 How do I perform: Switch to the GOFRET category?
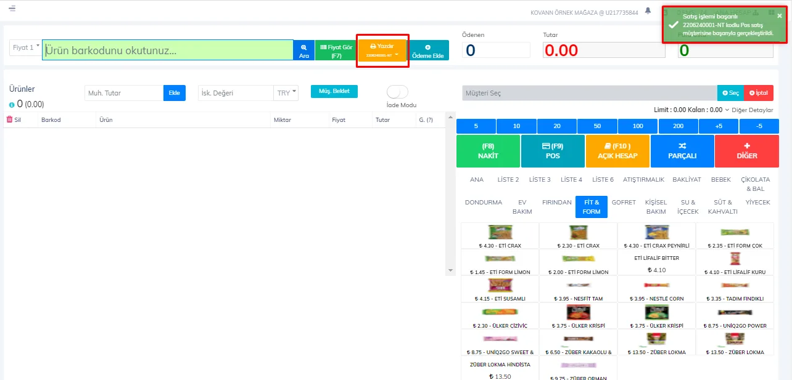coord(624,202)
